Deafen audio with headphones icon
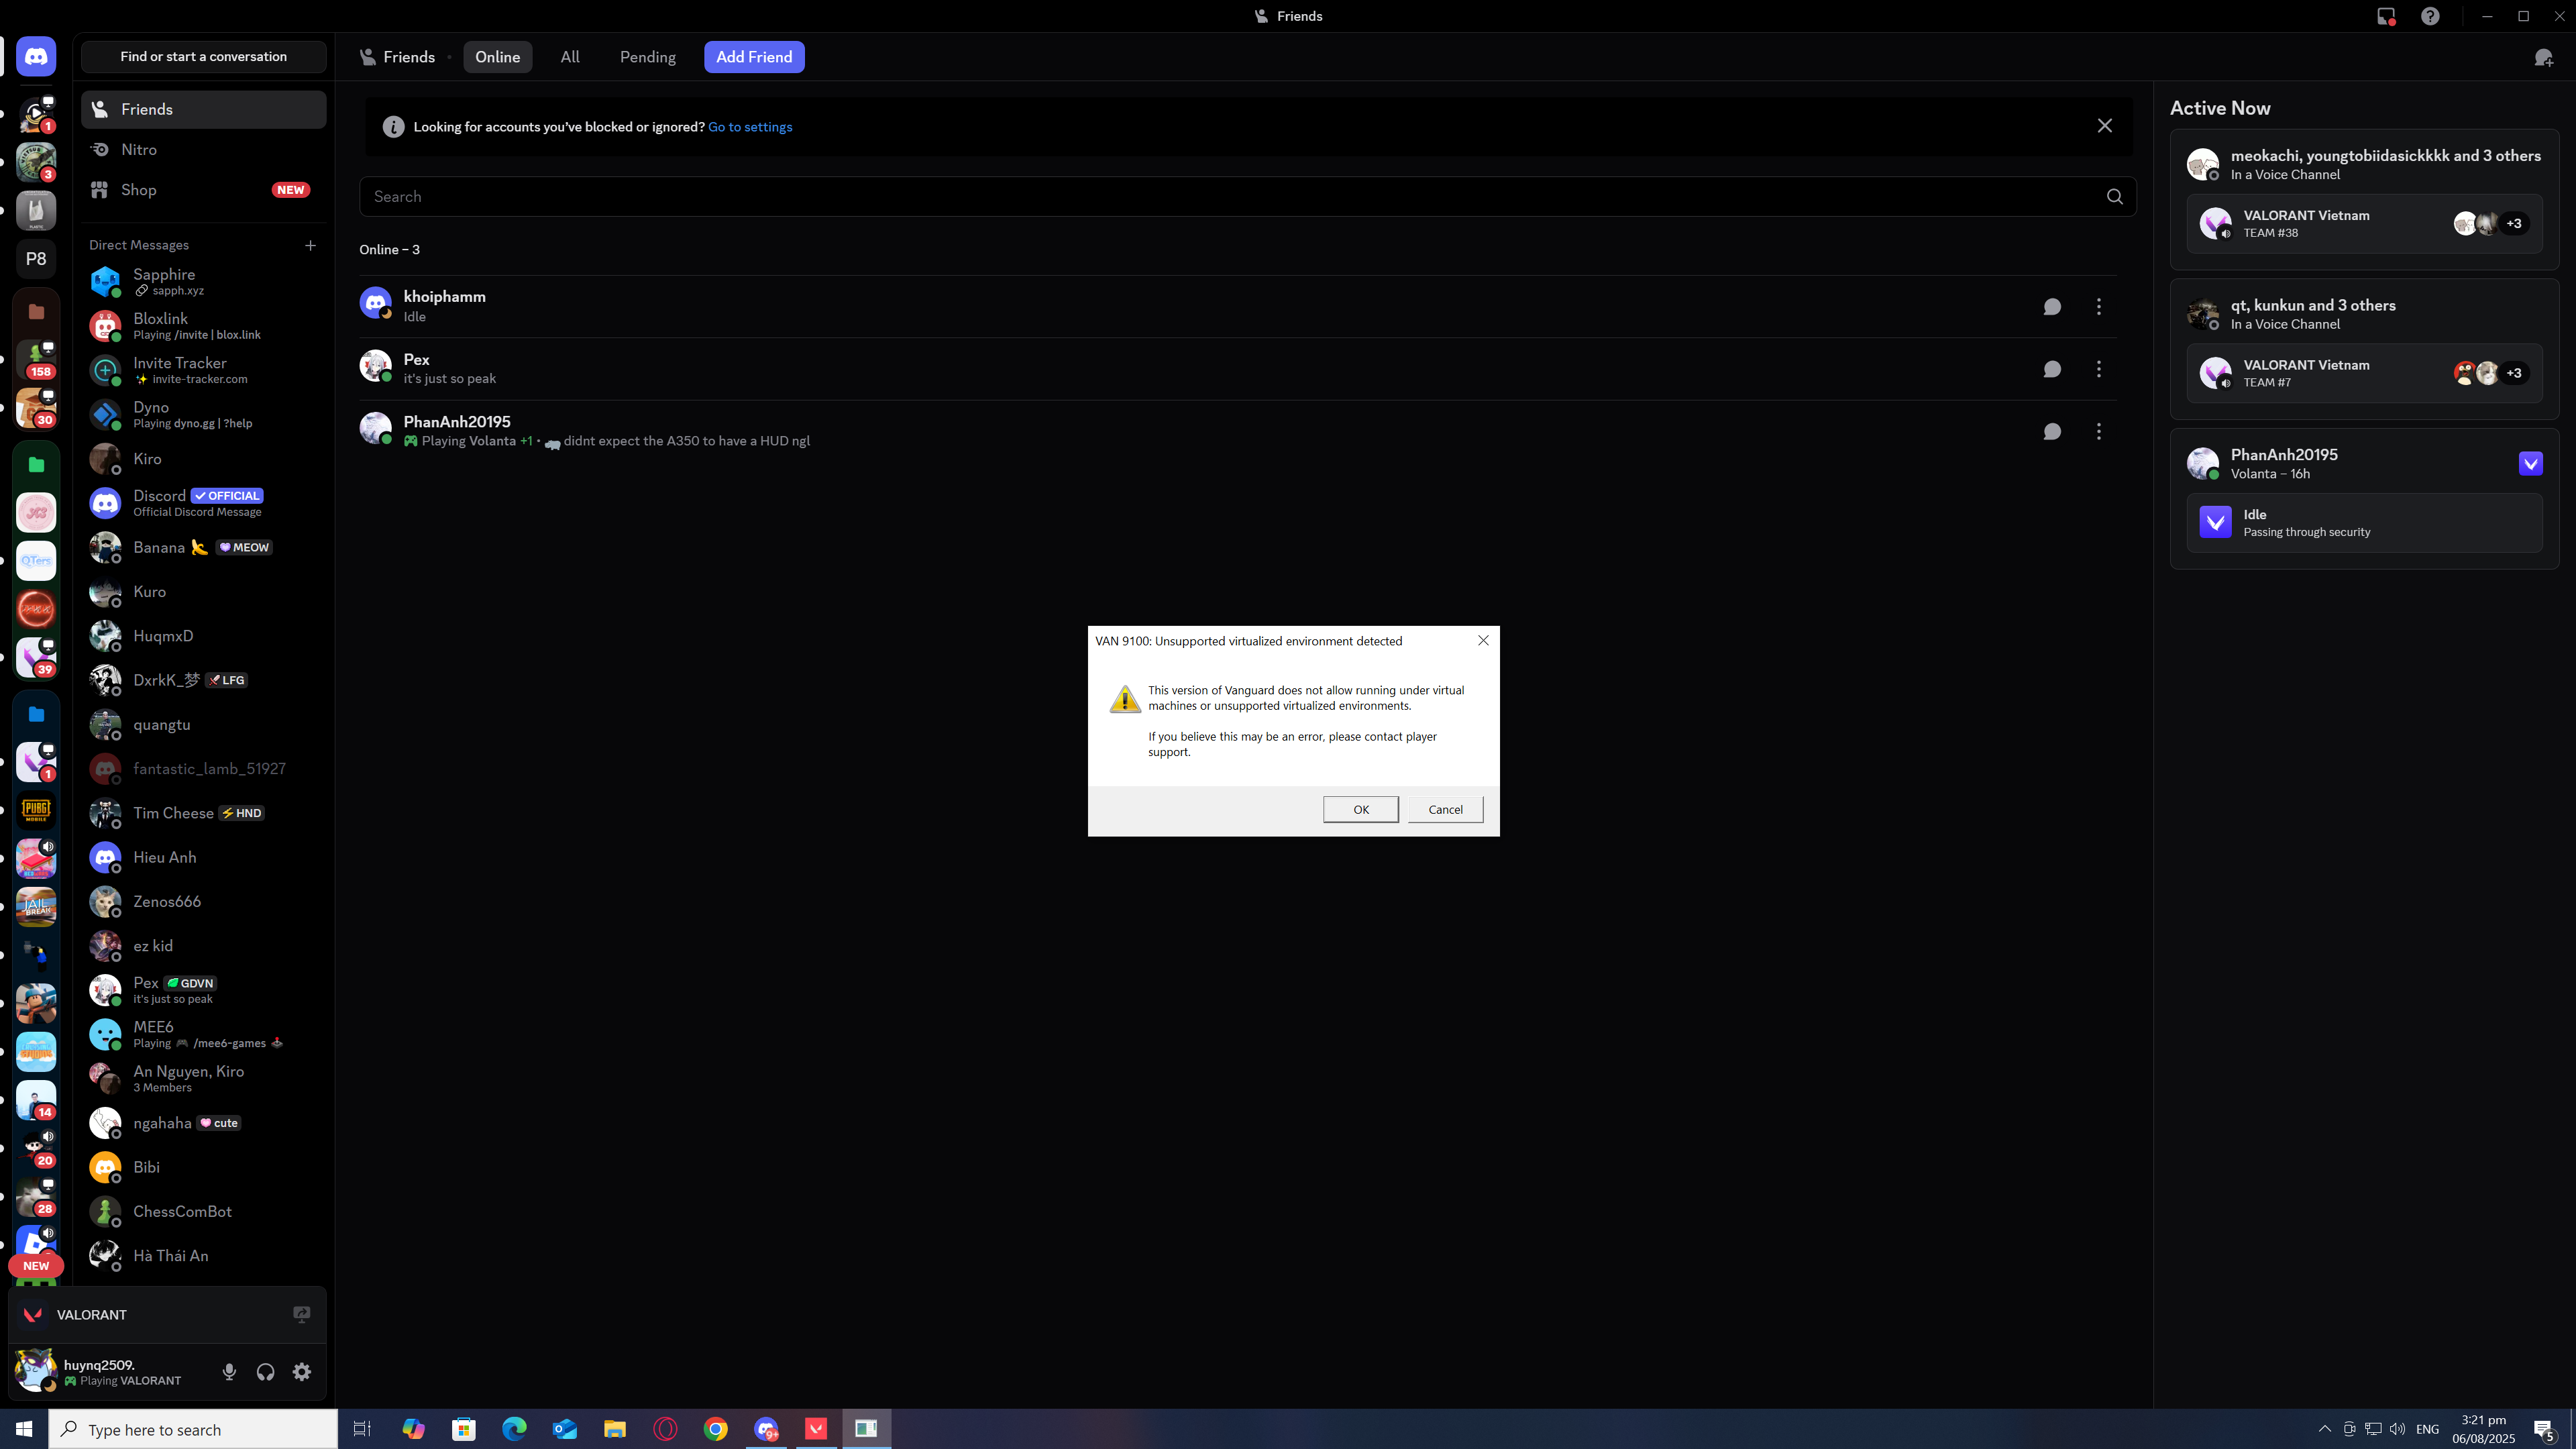Screen dimensions: 2576x1449 [x=265, y=1372]
